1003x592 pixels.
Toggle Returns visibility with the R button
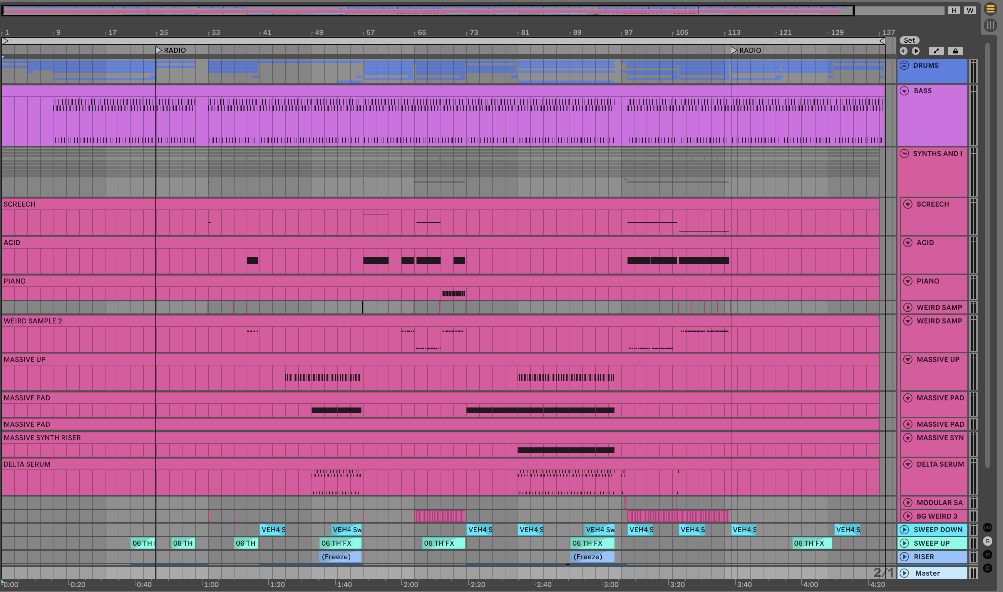[x=987, y=541]
